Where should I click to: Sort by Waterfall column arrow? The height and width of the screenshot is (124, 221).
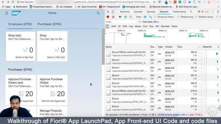[218, 47]
